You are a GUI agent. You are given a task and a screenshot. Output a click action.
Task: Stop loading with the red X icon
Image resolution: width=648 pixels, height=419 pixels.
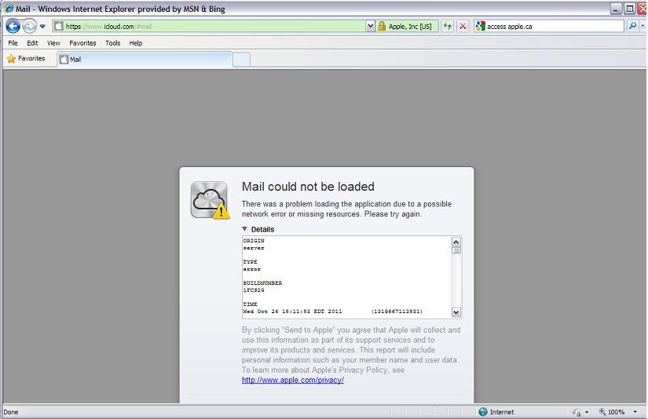(463, 26)
